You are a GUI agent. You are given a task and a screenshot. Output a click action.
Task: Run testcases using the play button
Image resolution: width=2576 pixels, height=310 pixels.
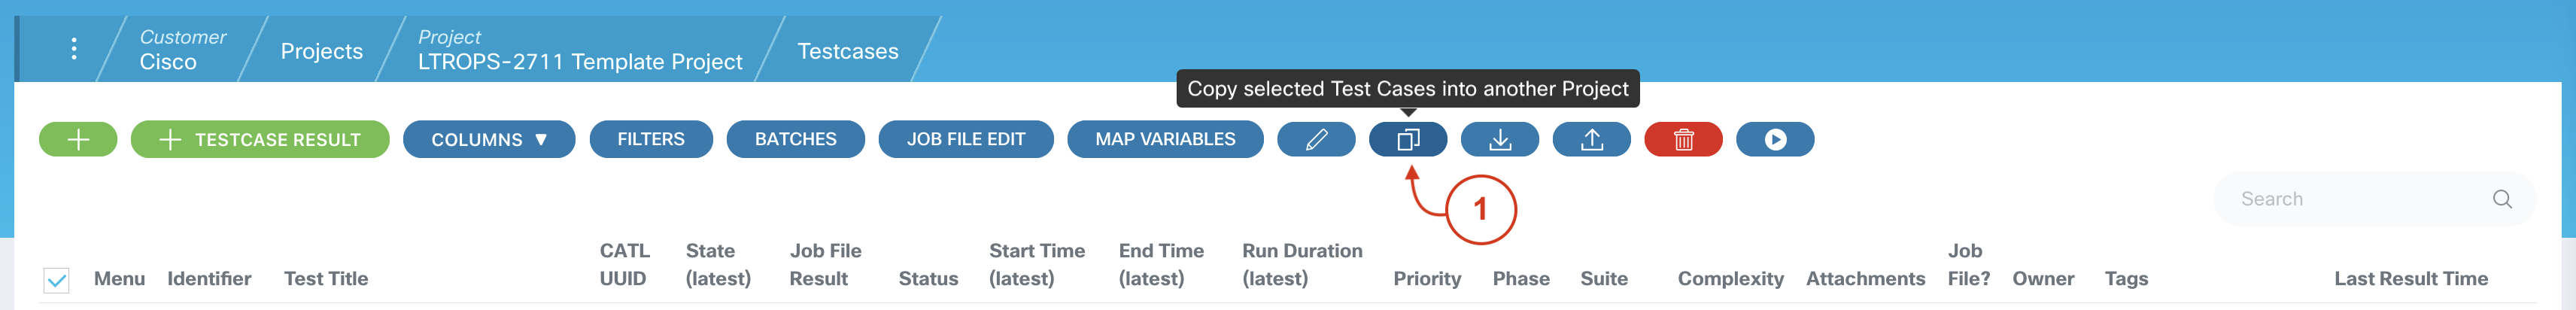pyautogui.click(x=1775, y=140)
